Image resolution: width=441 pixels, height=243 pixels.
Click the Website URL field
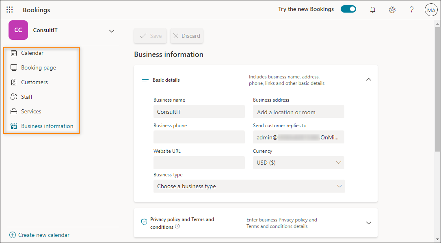click(199, 163)
